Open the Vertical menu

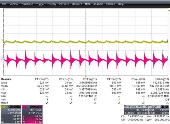(x=14, y=4)
